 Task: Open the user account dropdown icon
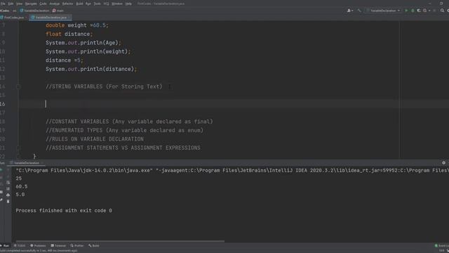(350, 11)
